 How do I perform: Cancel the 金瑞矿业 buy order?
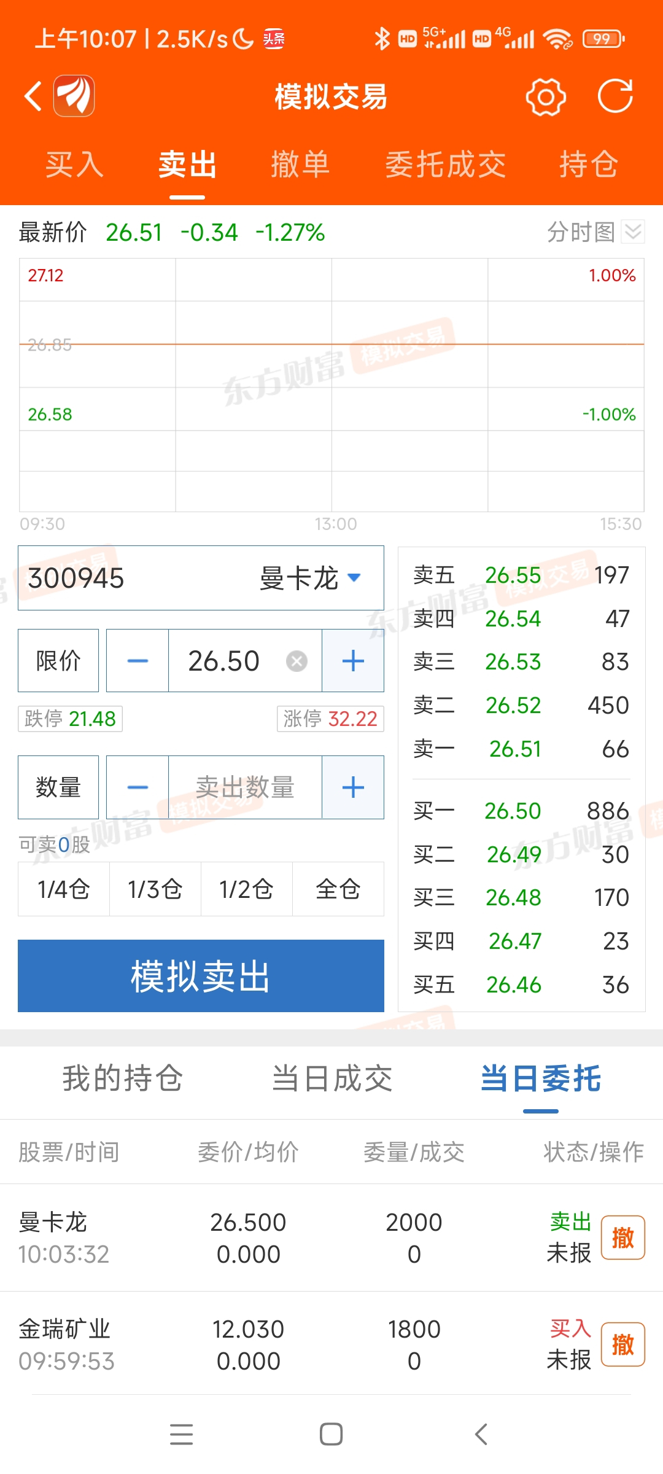click(x=622, y=1344)
